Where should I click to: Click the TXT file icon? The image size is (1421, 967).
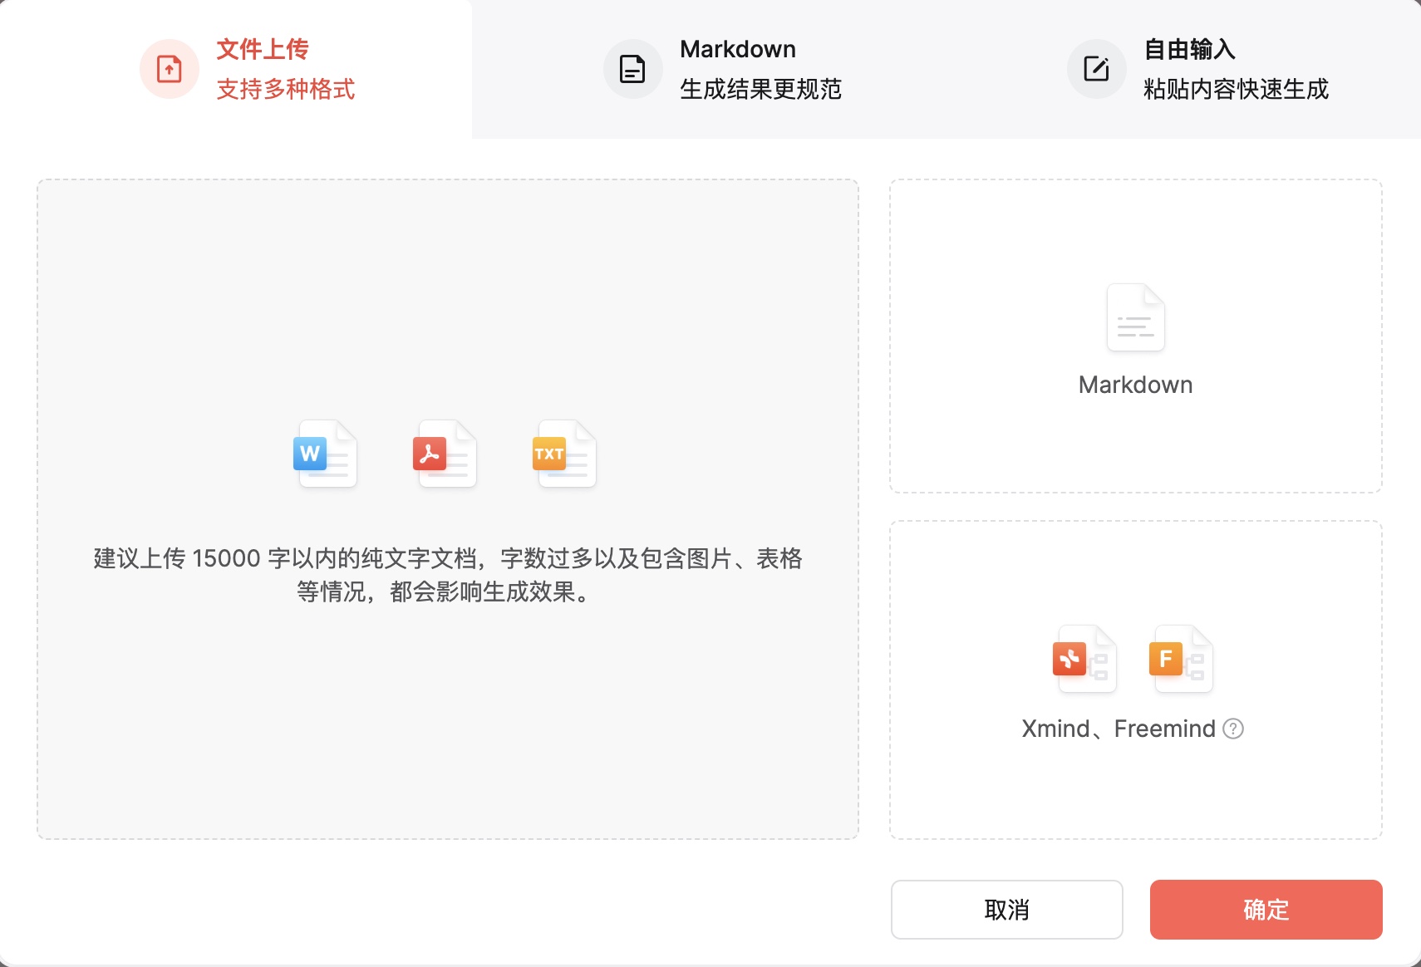(x=564, y=454)
